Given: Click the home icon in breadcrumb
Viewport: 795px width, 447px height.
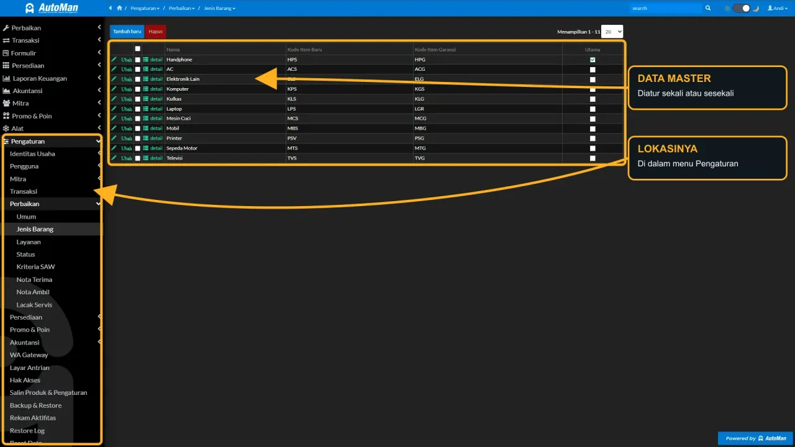Looking at the screenshot, I should pos(119,8).
